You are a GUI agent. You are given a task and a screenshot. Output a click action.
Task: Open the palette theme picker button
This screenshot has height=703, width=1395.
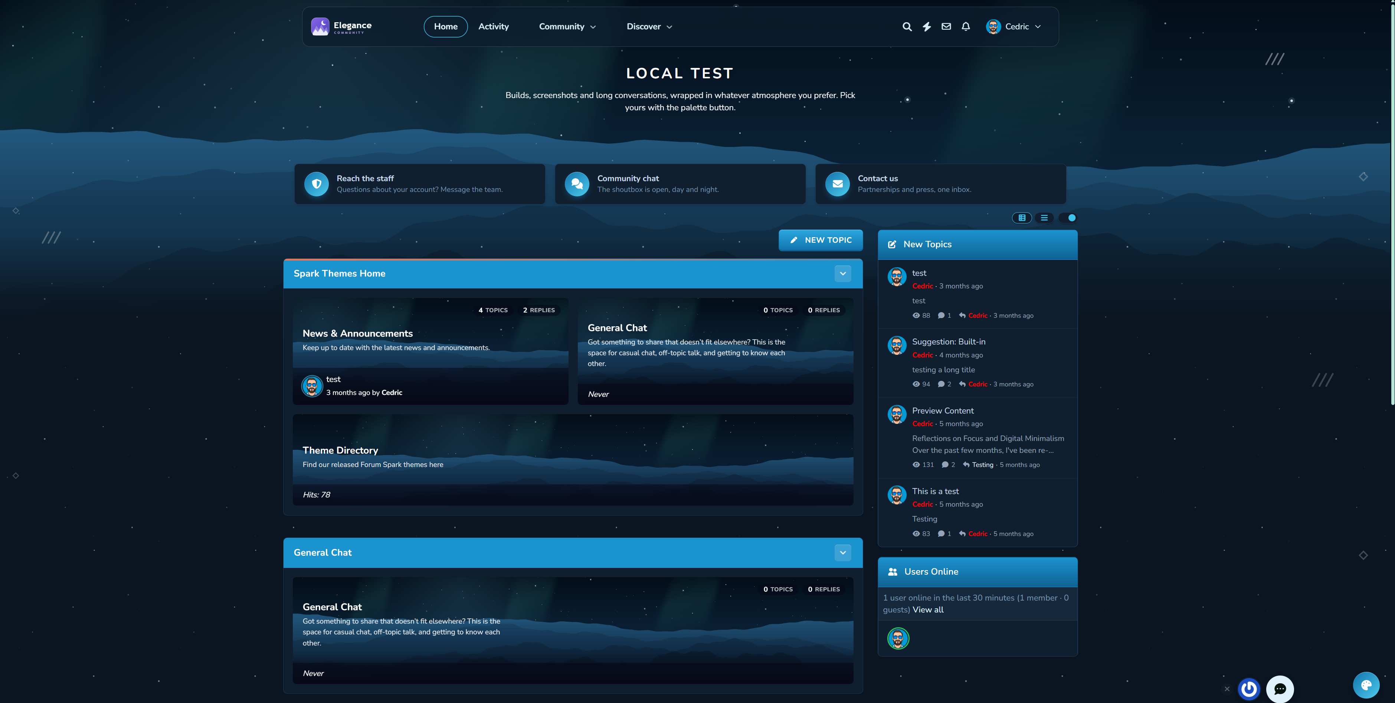coord(1366,685)
